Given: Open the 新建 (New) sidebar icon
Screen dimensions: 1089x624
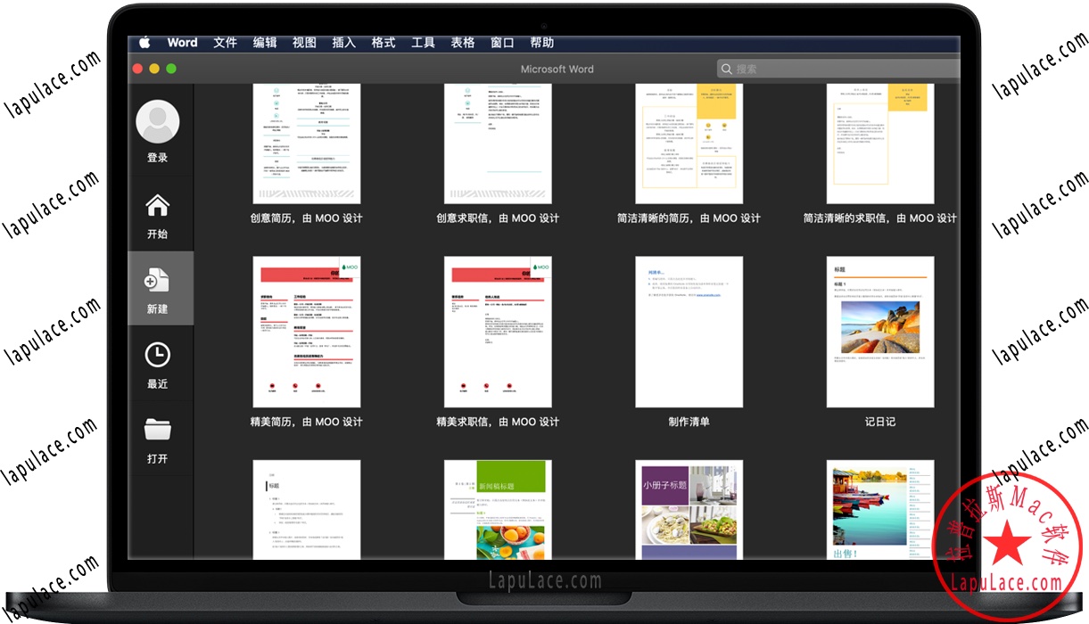Looking at the screenshot, I should pos(158,281).
